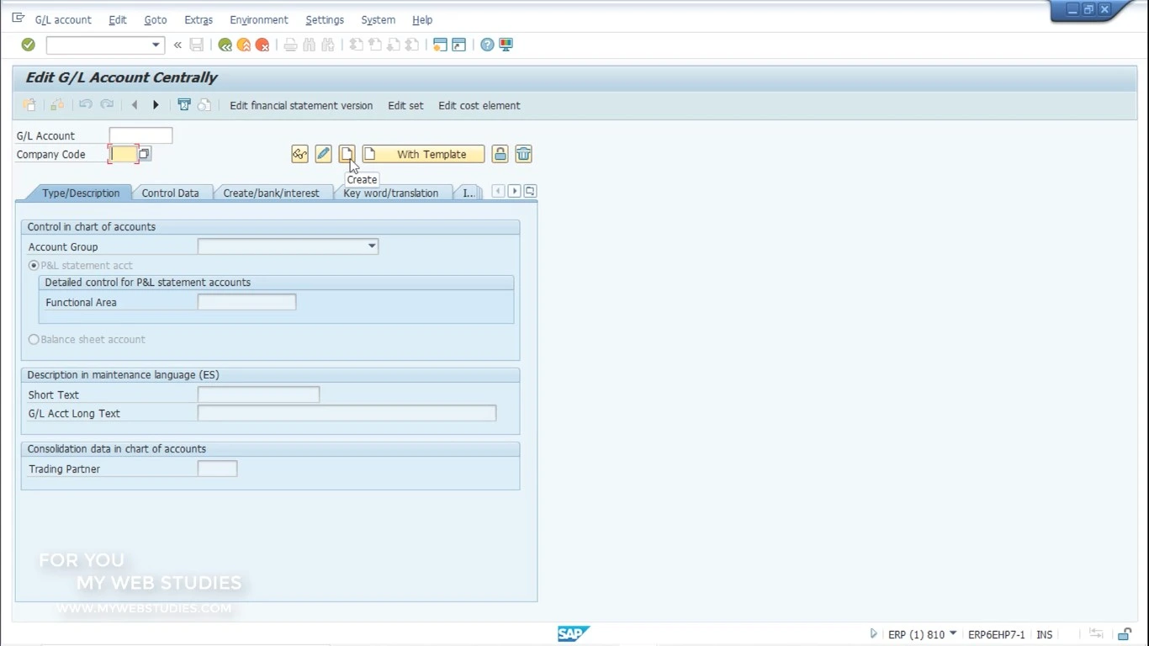Switch to the Control Data tab
Viewport: 1149px width, 646px height.
(170, 193)
